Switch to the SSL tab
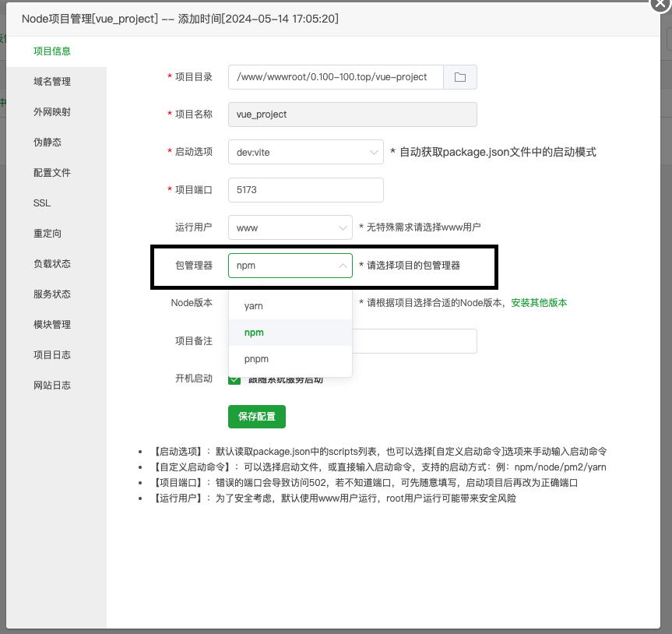Screen dimensions: 672x634 (x=56, y=203)
